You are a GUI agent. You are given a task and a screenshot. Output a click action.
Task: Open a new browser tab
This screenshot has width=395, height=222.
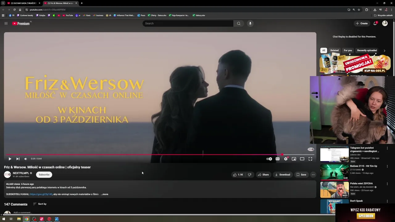click(x=81, y=3)
